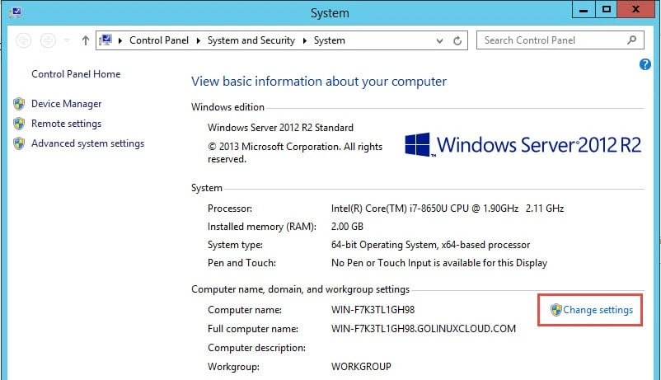Click the No Pen or Touch Input text
The image size is (661, 380).
pos(439,263)
